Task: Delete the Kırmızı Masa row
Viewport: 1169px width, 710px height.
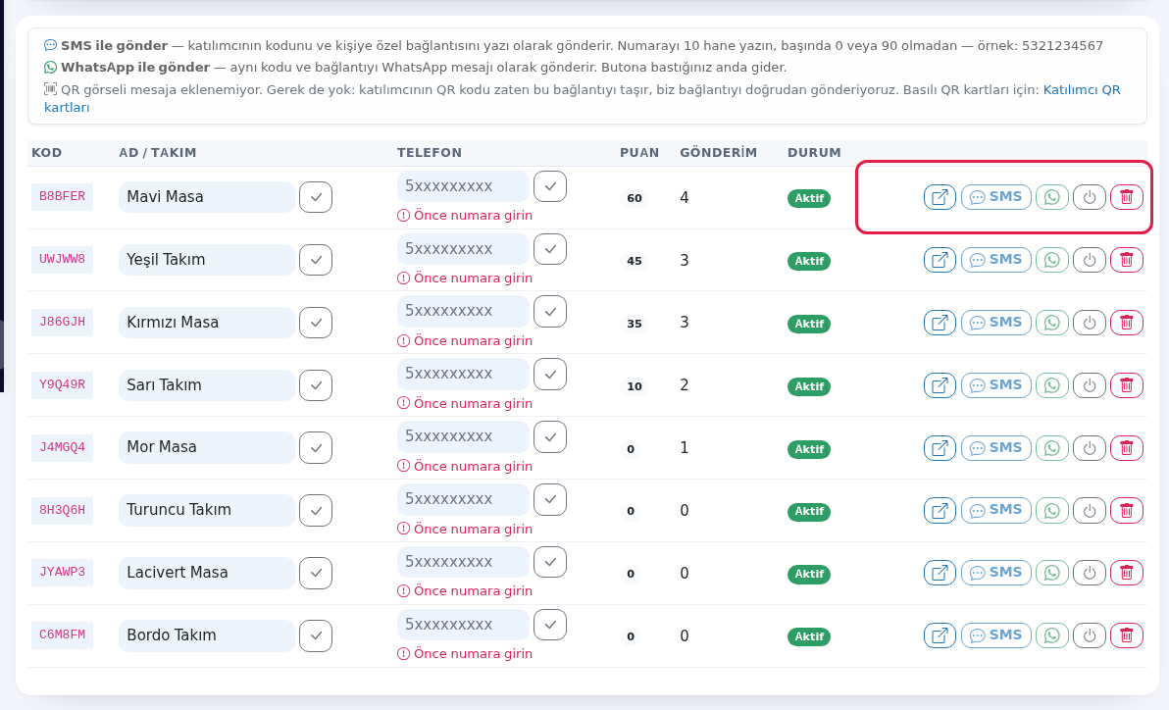Action: [x=1127, y=323]
